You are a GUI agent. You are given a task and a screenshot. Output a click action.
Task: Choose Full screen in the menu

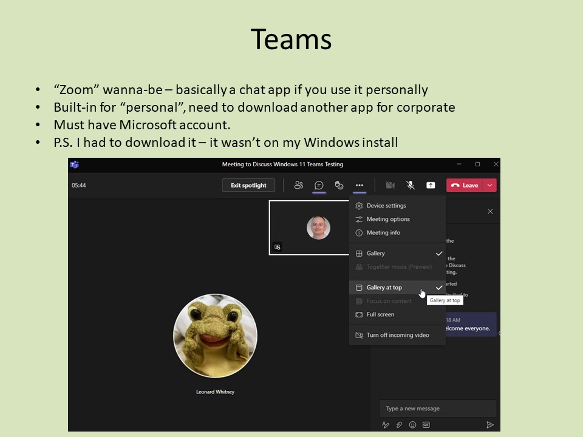pyautogui.click(x=380, y=314)
